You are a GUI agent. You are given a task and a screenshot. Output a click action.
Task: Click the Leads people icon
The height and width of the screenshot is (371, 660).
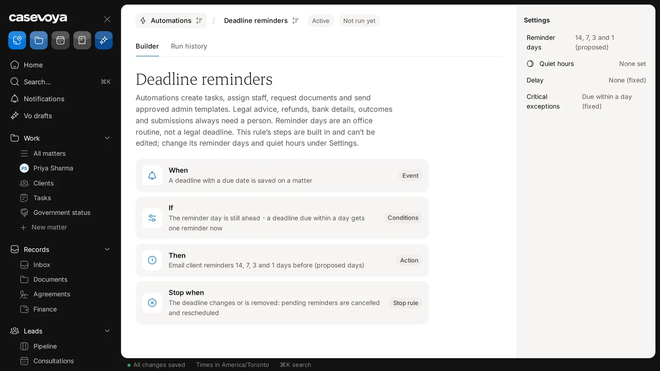click(15, 331)
